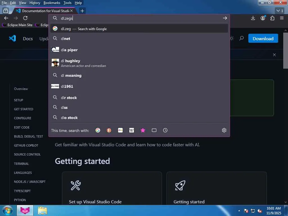Click the muted volume tray icon

[x=260, y=211]
